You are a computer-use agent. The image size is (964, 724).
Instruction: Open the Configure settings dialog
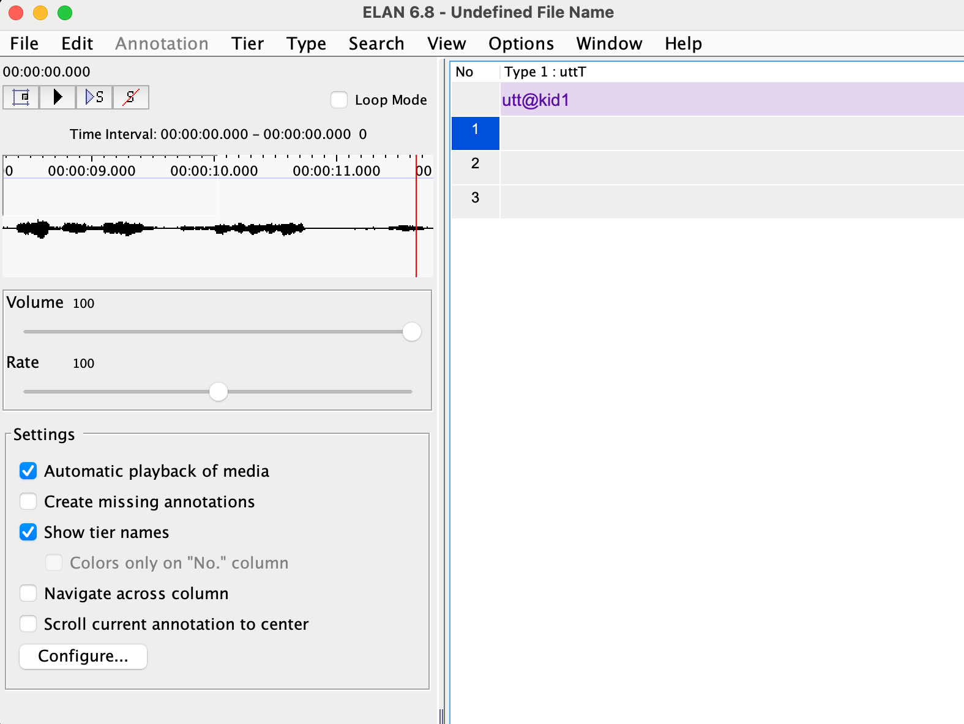[83, 656]
